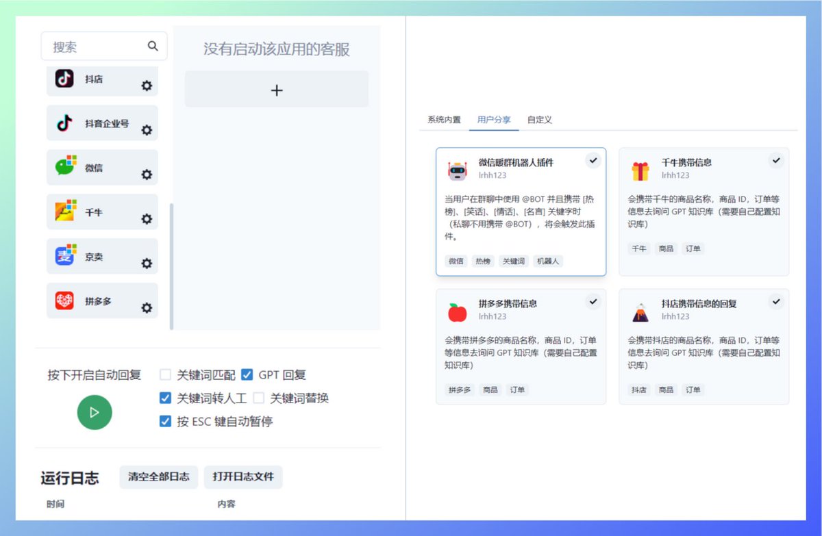Click 机器人 tag on WeChat plugin card

click(x=548, y=261)
